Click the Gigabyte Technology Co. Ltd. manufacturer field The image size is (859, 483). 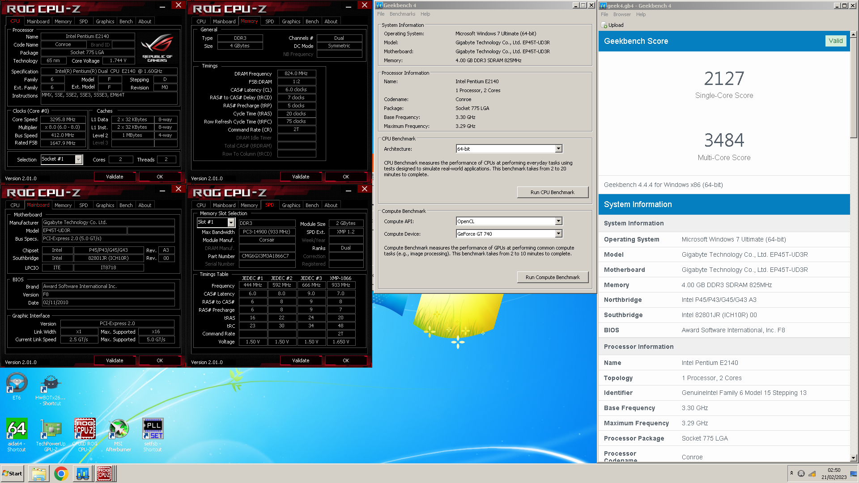click(x=108, y=222)
